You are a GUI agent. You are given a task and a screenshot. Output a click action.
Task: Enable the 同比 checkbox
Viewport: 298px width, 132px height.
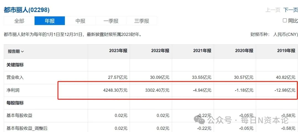(285, 20)
